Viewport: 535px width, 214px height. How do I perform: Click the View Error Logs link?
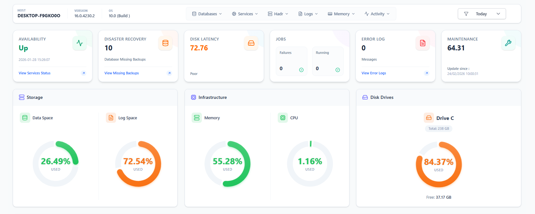374,73
